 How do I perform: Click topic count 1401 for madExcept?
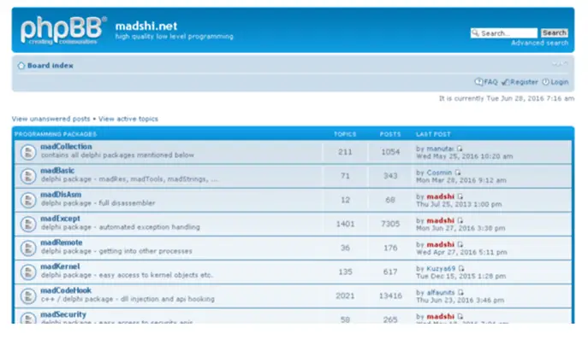coord(345,224)
